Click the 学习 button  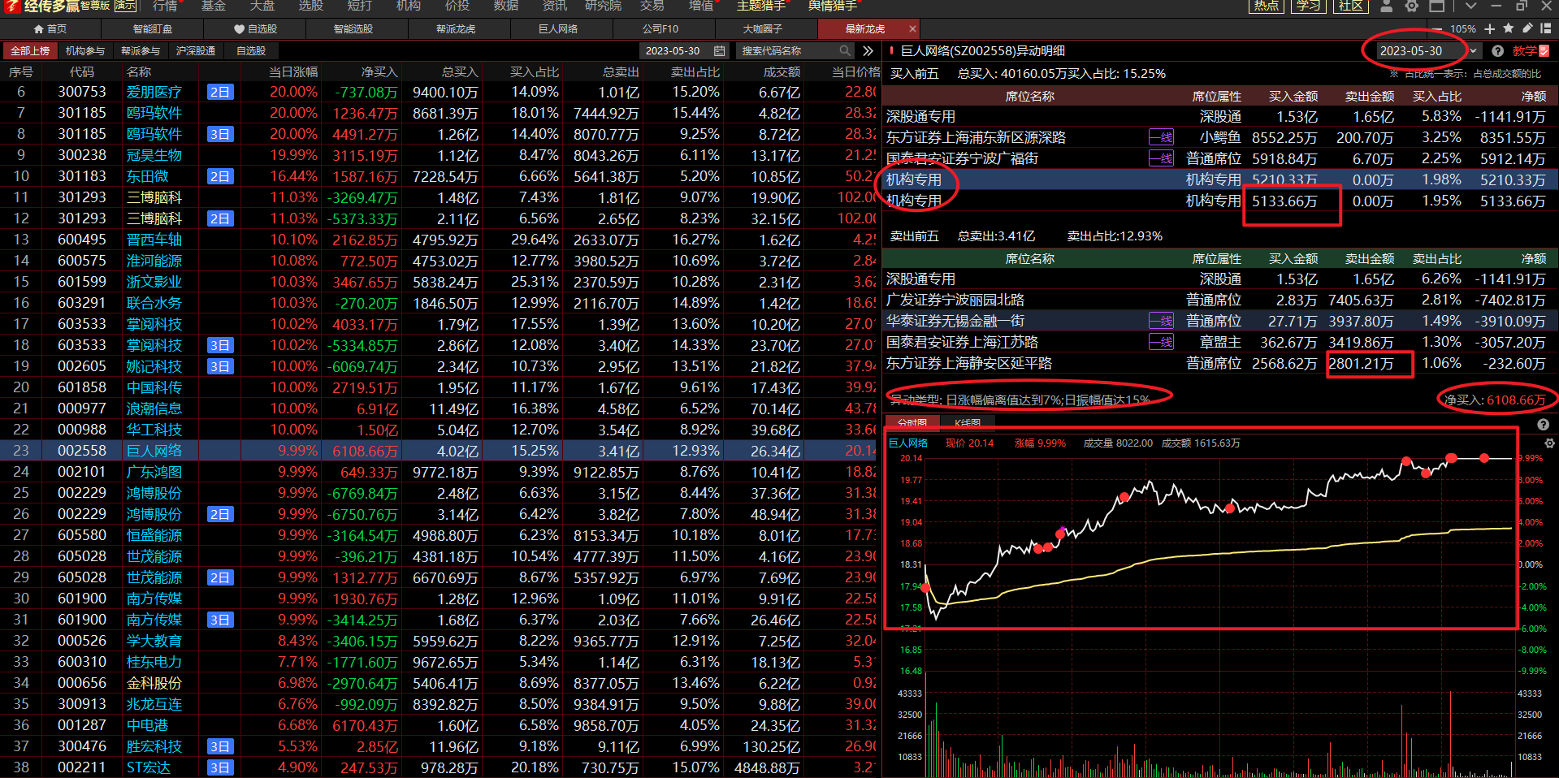[1308, 6]
